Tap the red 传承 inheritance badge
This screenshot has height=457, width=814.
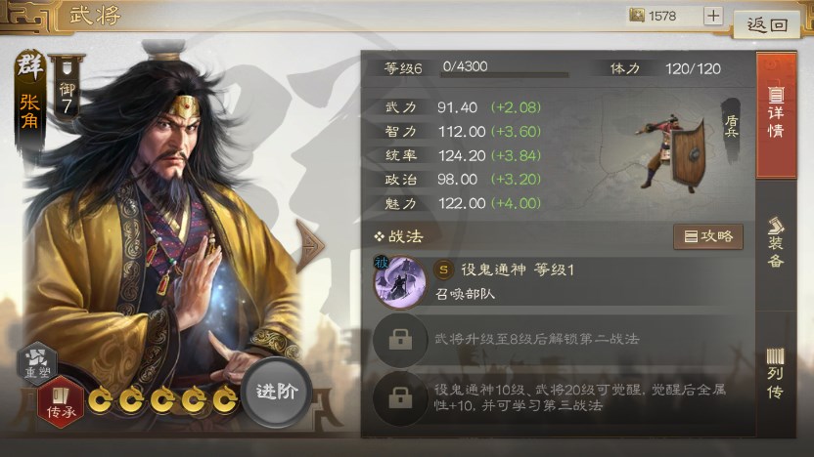[x=61, y=403]
